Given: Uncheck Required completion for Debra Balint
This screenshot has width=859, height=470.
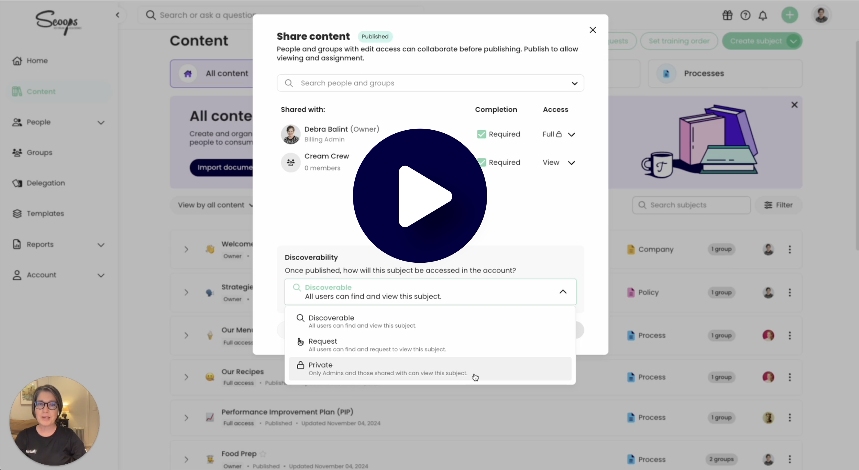Looking at the screenshot, I should [x=481, y=134].
